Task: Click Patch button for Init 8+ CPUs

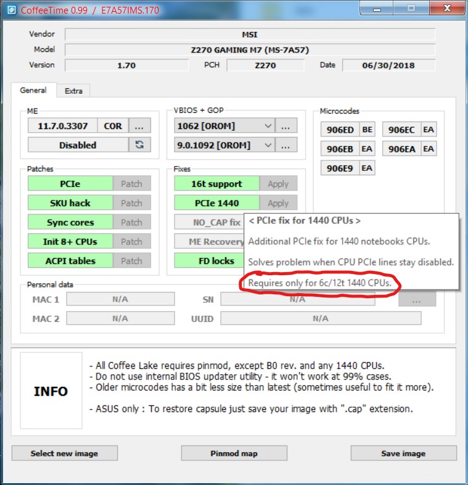Action: click(x=132, y=241)
